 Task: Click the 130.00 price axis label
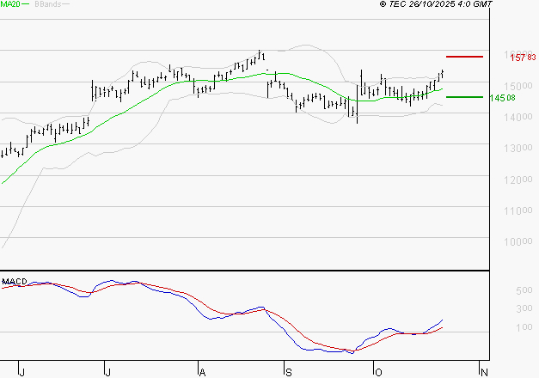pos(518,149)
